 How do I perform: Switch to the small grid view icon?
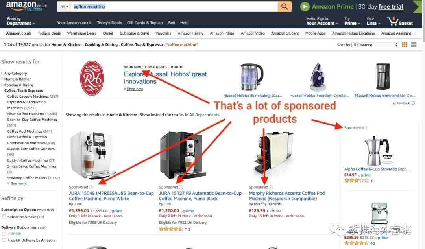[x=405, y=45]
